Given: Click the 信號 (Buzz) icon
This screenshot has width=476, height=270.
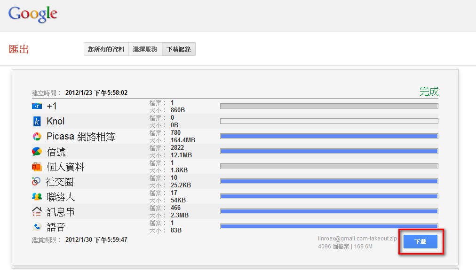Looking at the screenshot, I should pyautogui.click(x=37, y=151).
